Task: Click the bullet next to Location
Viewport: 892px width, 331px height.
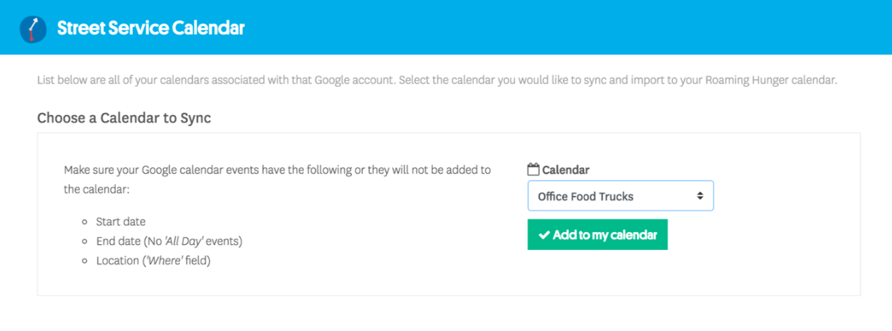Action: tap(84, 261)
